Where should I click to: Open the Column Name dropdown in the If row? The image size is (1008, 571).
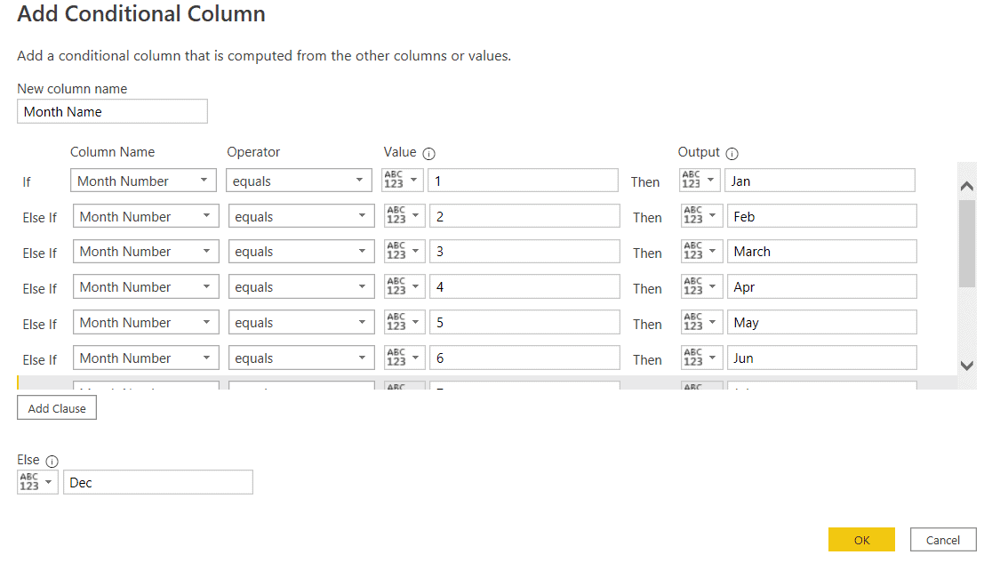tap(142, 180)
